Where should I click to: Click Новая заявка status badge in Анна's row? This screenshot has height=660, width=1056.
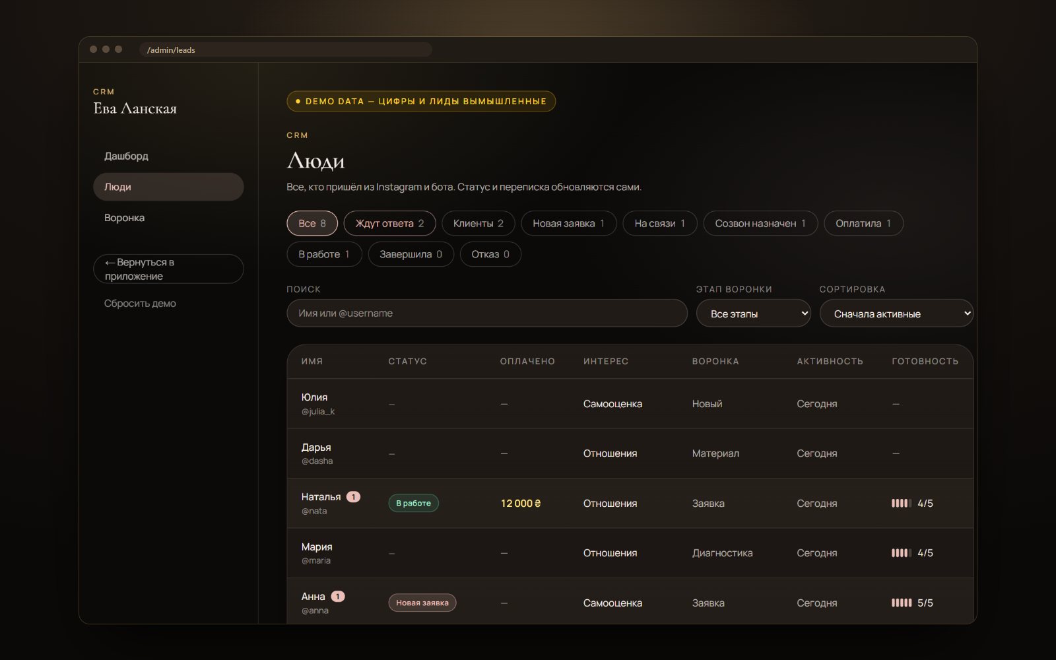[422, 603]
